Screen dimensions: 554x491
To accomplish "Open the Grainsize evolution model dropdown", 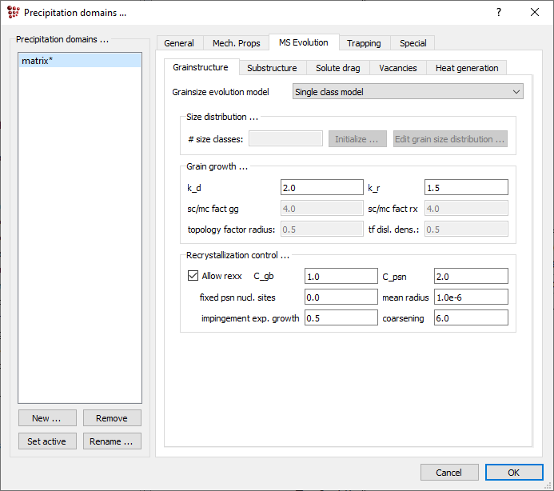I will (x=408, y=92).
